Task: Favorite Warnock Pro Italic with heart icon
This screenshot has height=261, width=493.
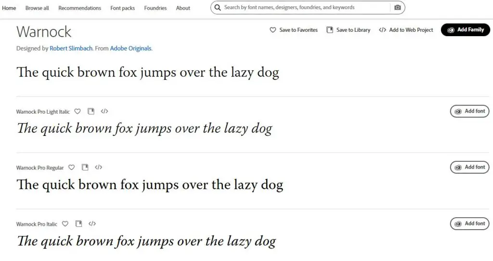Action: (65, 223)
